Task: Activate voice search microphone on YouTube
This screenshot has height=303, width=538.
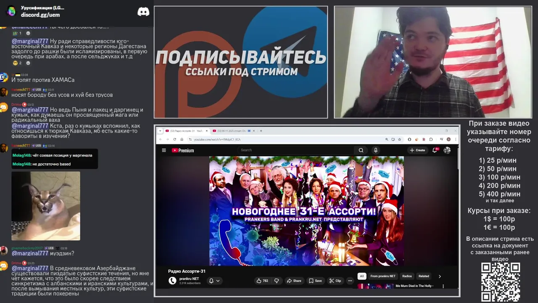Action: pyautogui.click(x=376, y=150)
